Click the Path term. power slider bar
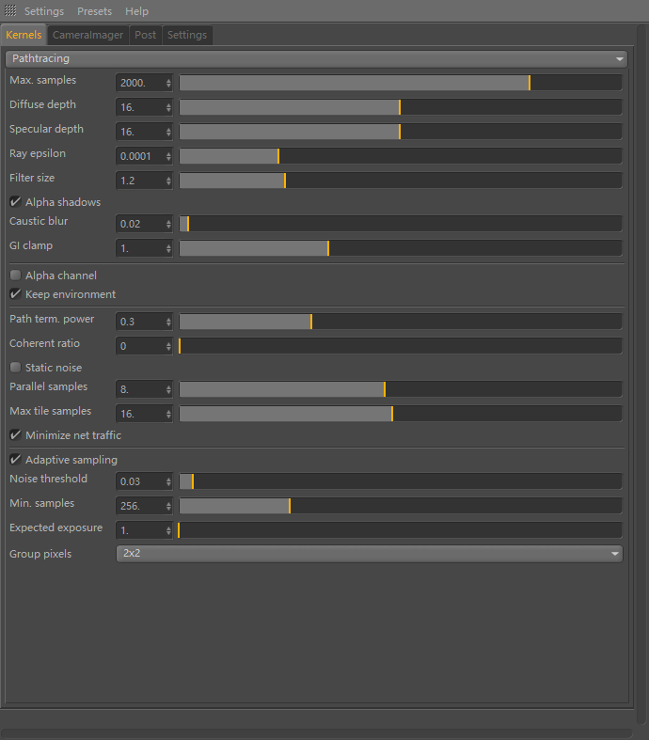This screenshot has height=740, width=649. pyautogui.click(x=401, y=322)
